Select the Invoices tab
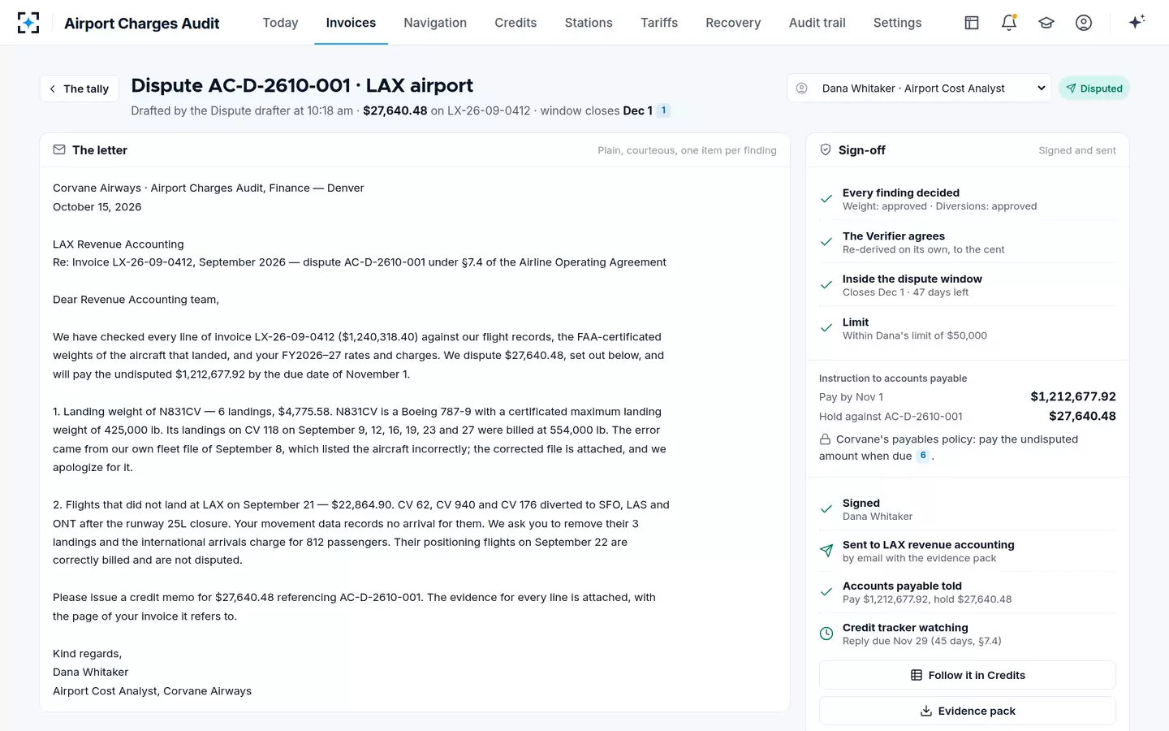Viewport: 1169px width, 731px height. tap(351, 23)
